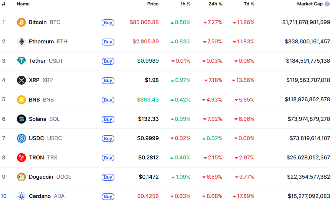Click the Bitcoin coin logo icon

coord(21,22)
